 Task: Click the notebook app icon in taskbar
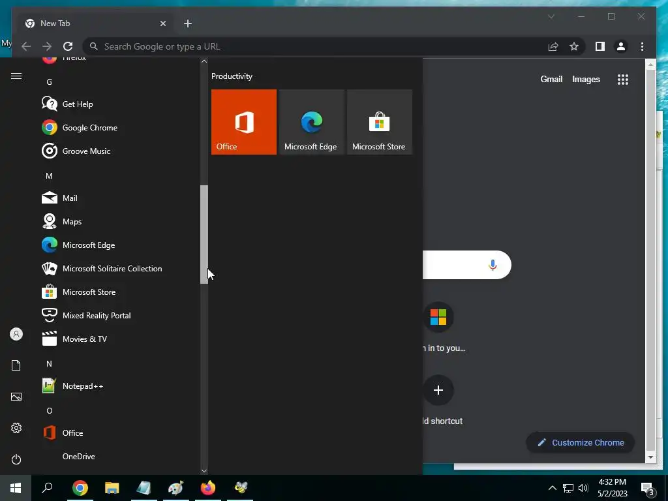click(x=144, y=488)
